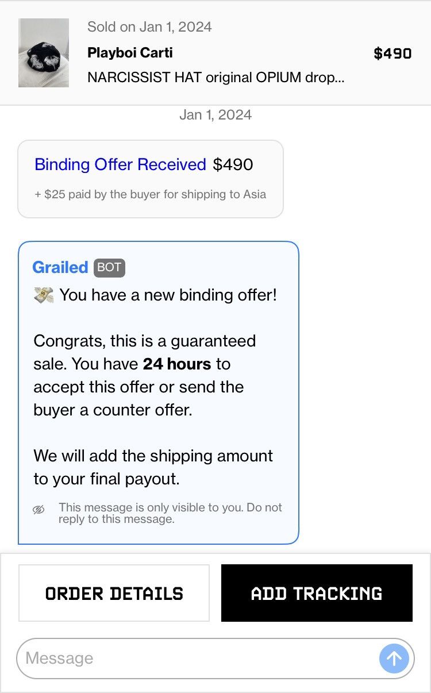Select the Playboi Carti brand name

(x=130, y=53)
